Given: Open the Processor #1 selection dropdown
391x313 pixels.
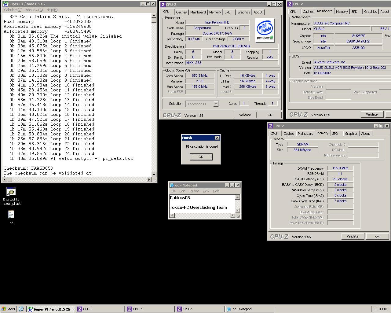Looking at the screenshot, I should pyautogui.click(x=216, y=104).
